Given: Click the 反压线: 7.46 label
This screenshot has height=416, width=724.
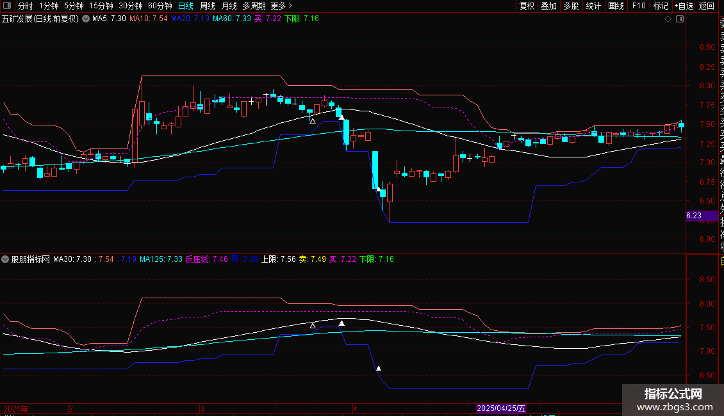Looking at the screenshot, I should [x=207, y=259].
